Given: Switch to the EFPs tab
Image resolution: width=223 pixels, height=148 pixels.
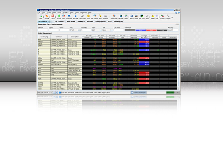Looking at the screenshot, I should pyautogui.click(x=110, y=21).
